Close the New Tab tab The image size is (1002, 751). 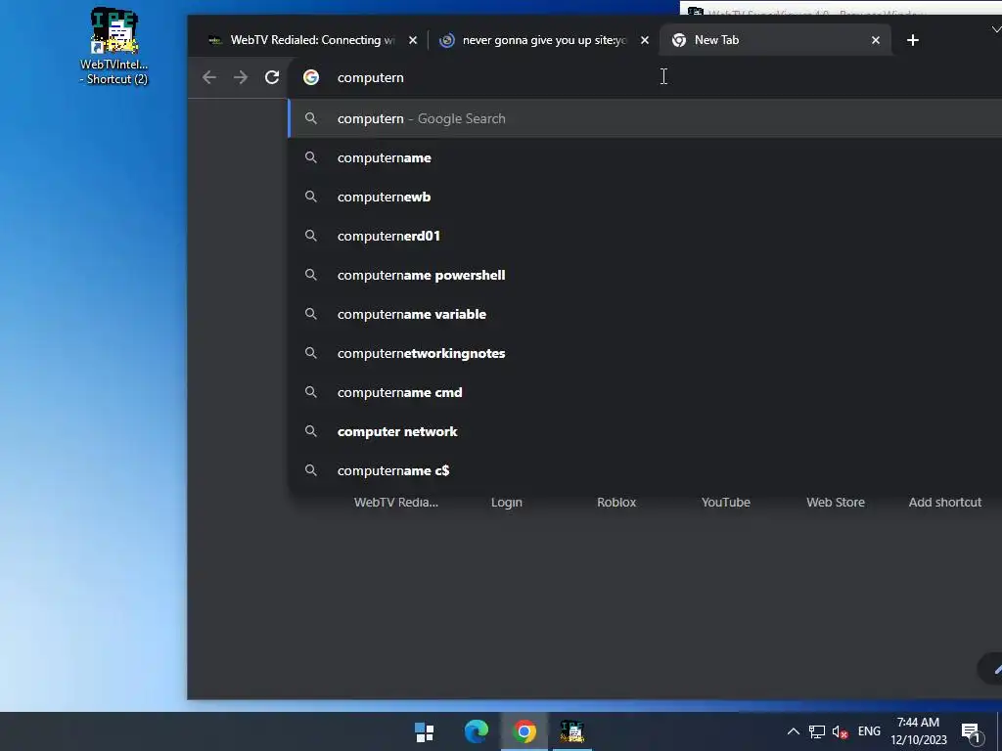[876, 40]
